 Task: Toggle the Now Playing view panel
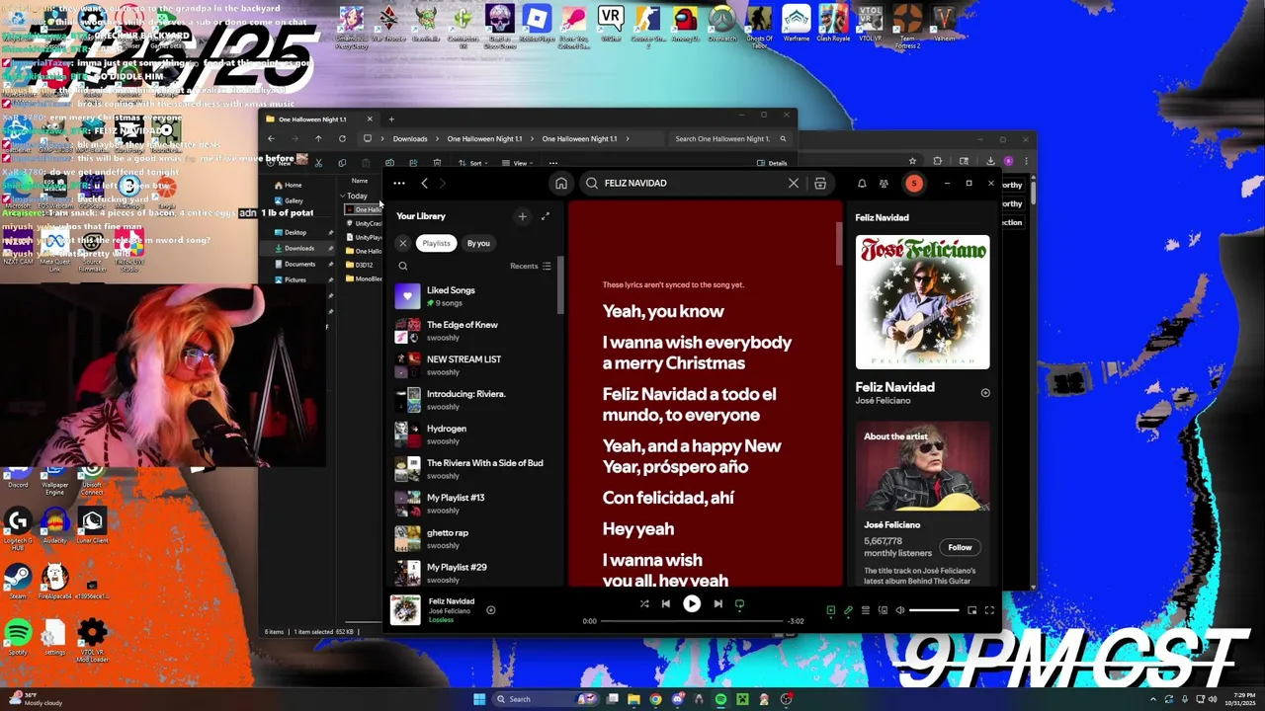[x=830, y=610]
